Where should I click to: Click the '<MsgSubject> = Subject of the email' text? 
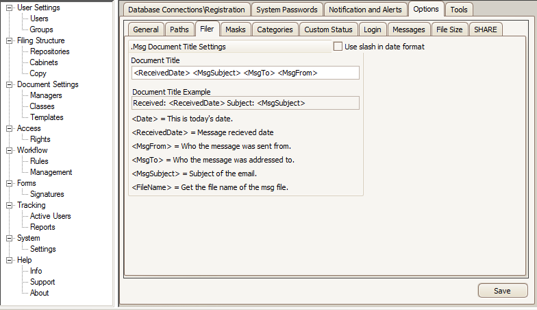[x=195, y=174]
